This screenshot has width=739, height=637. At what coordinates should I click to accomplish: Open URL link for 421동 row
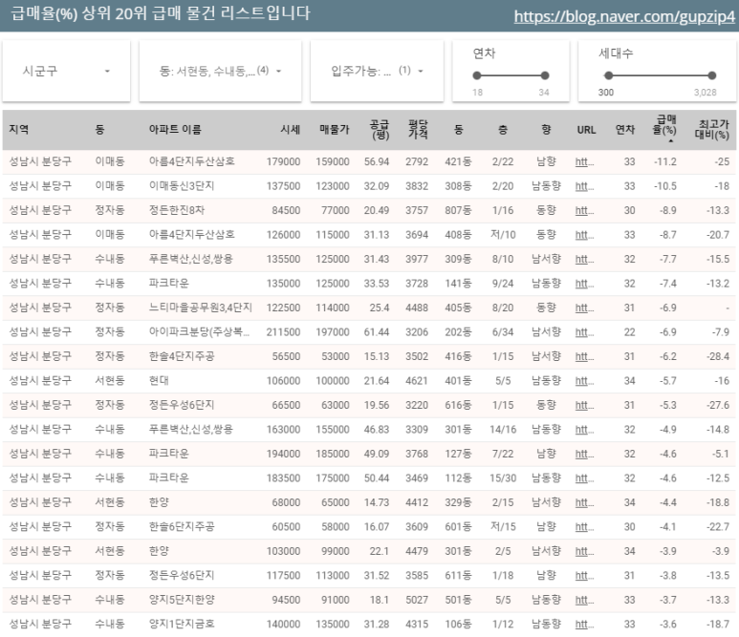584,162
